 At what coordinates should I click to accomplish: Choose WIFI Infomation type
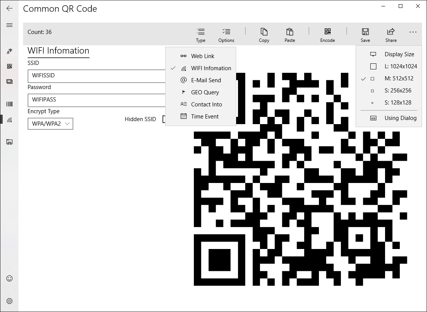click(x=200, y=68)
